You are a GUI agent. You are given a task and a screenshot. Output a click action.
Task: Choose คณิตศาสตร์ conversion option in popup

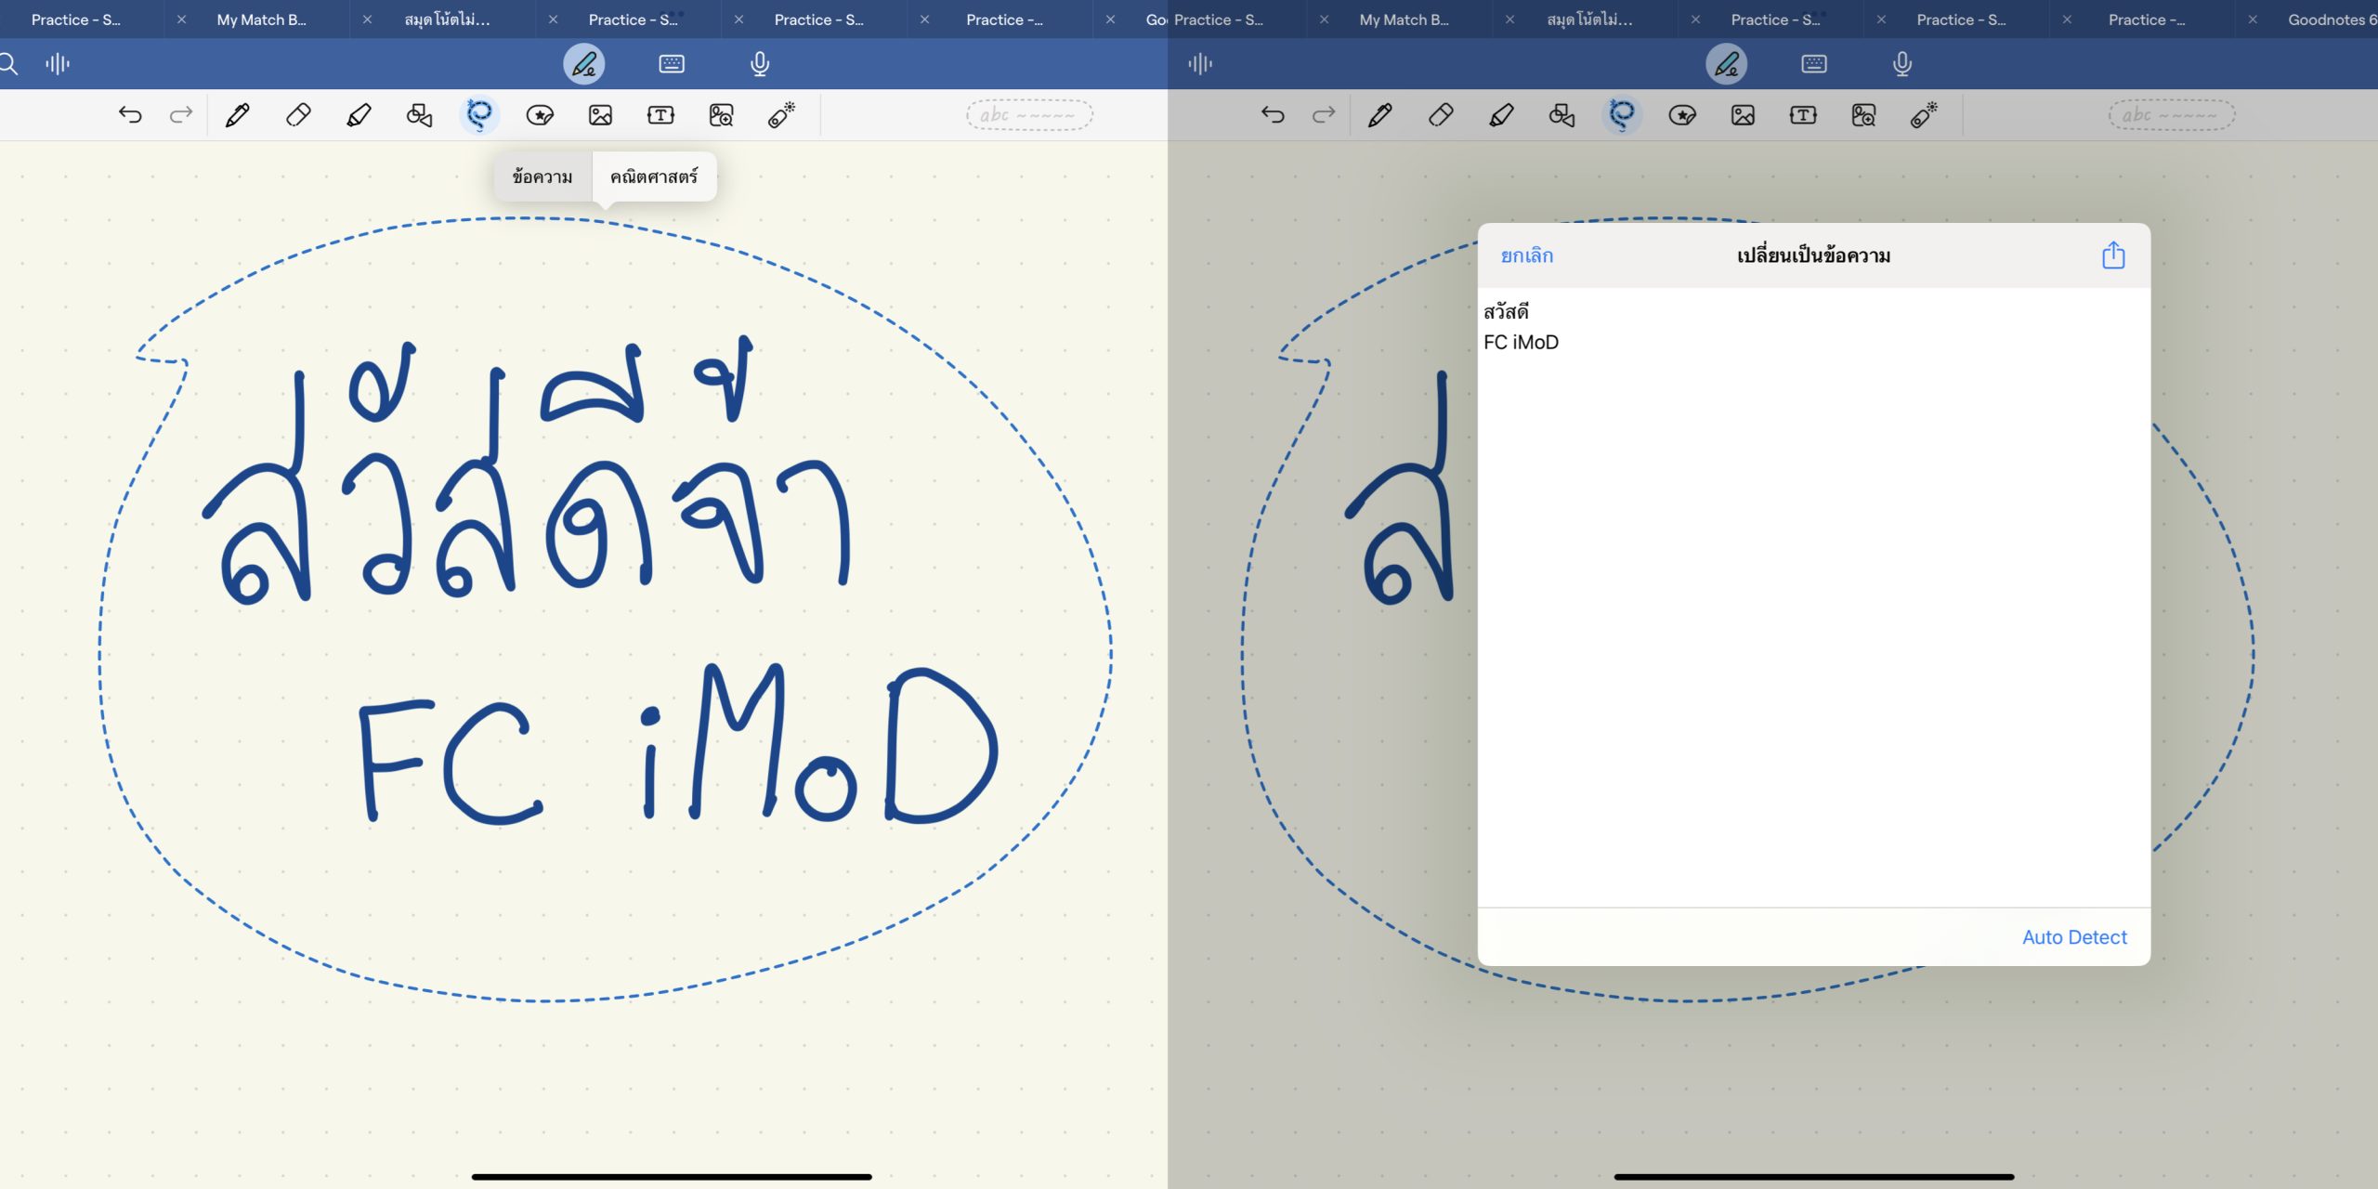coord(654,176)
